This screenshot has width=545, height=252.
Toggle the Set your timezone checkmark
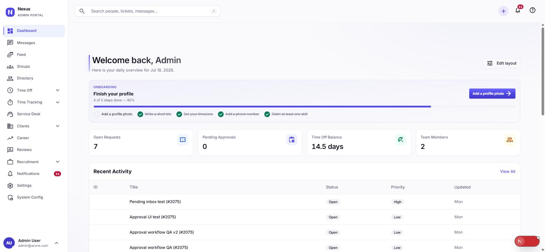[179, 114]
